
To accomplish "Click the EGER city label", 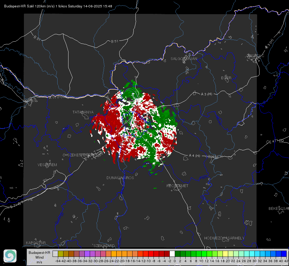I will tap(226, 78).
